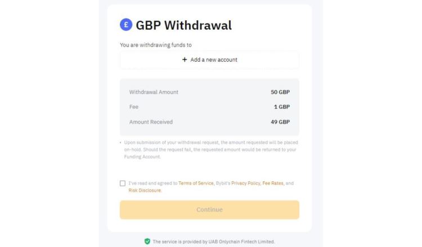Screen dimensions: 422x247
Task: Click the Fee row label
Action: pos(134,107)
